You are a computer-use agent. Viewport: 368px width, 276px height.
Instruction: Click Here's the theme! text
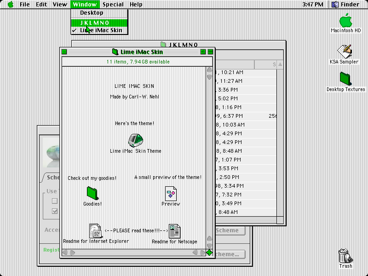click(x=134, y=123)
